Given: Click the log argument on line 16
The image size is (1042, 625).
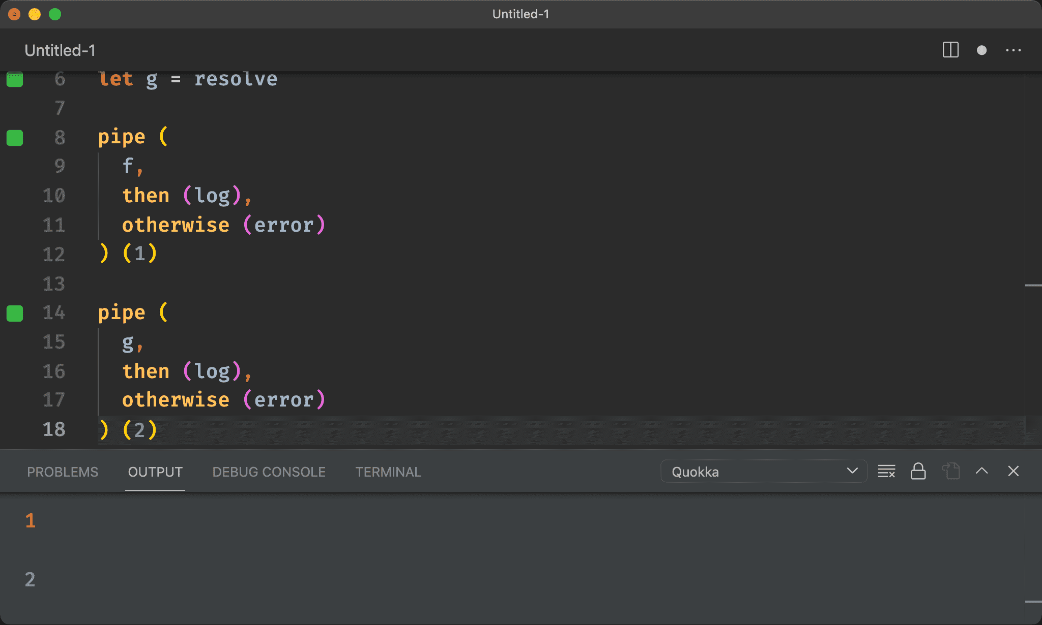Looking at the screenshot, I should point(212,371).
